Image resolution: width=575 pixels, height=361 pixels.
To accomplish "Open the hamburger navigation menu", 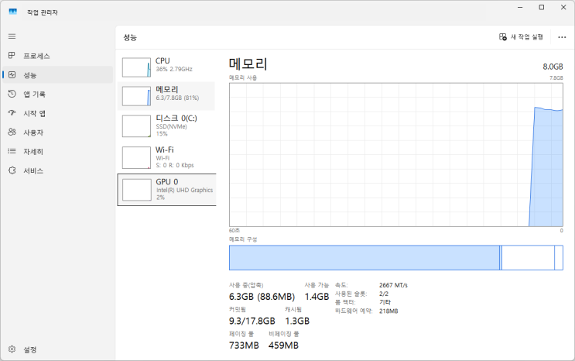I will [x=12, y=36].
